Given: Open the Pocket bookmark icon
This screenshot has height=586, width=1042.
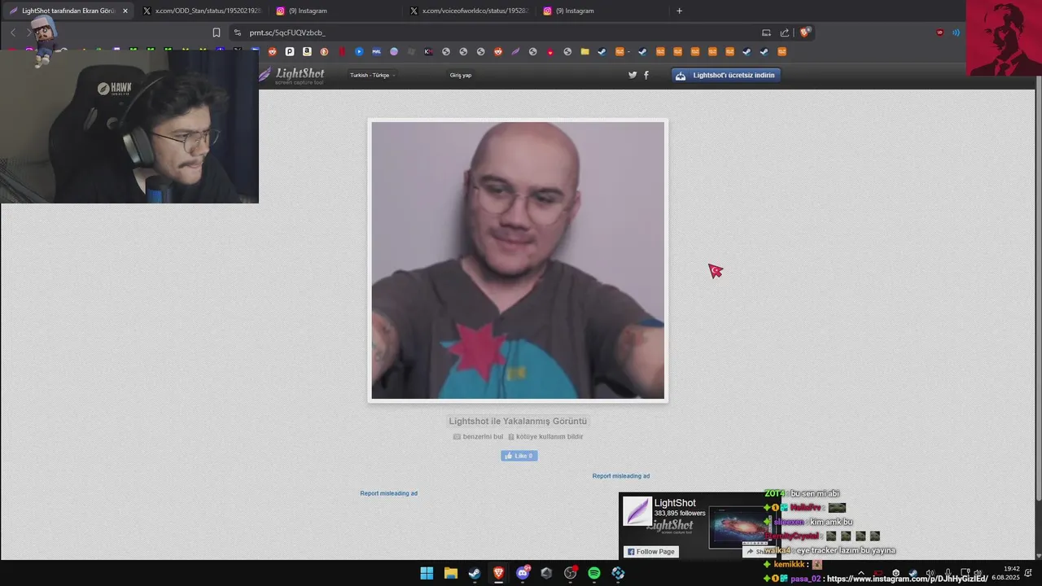Looking at the screenshot, I should pyautogui.click(x=290, y=51).
